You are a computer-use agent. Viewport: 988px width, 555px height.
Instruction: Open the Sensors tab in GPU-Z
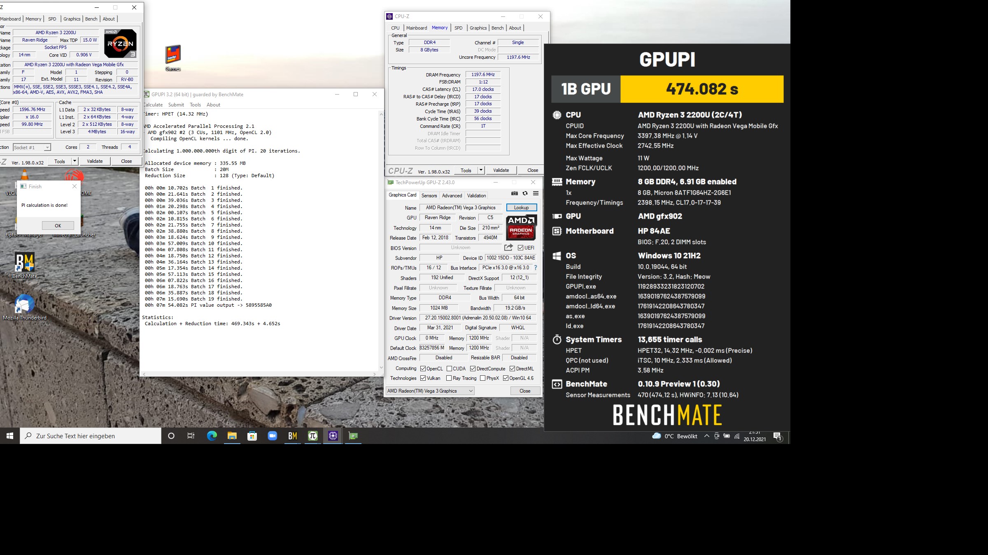click(429, 195)
